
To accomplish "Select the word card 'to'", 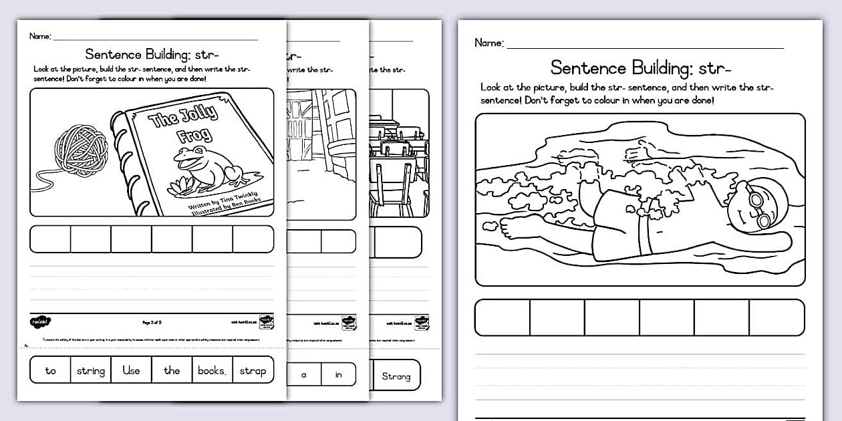I will click(x=49, y=370).
